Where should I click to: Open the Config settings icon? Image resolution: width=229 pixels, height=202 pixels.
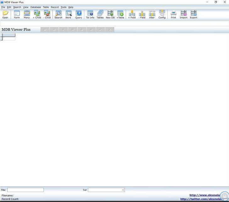162,14
